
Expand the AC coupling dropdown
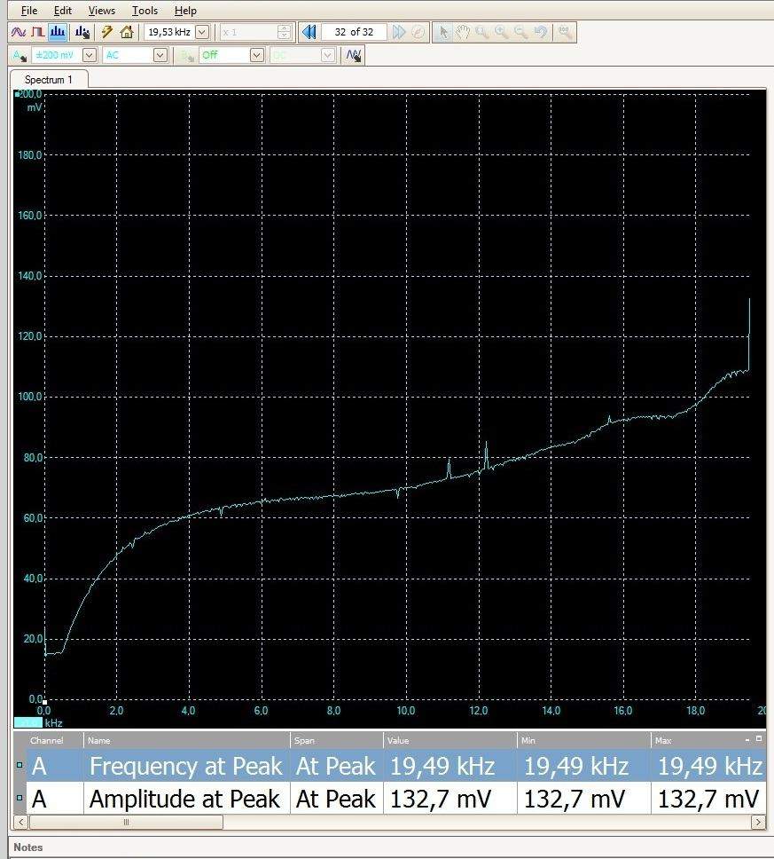click(x=160, y=55)
